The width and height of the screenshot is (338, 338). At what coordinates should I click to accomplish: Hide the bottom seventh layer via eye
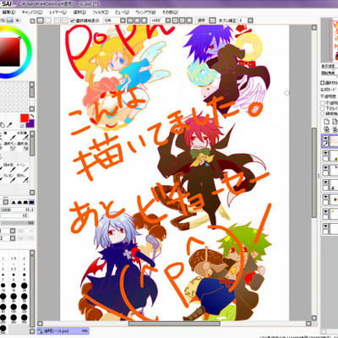click(x=325, y=226)
